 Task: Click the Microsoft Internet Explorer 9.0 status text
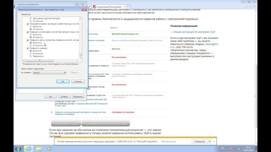tap(125, 34)
